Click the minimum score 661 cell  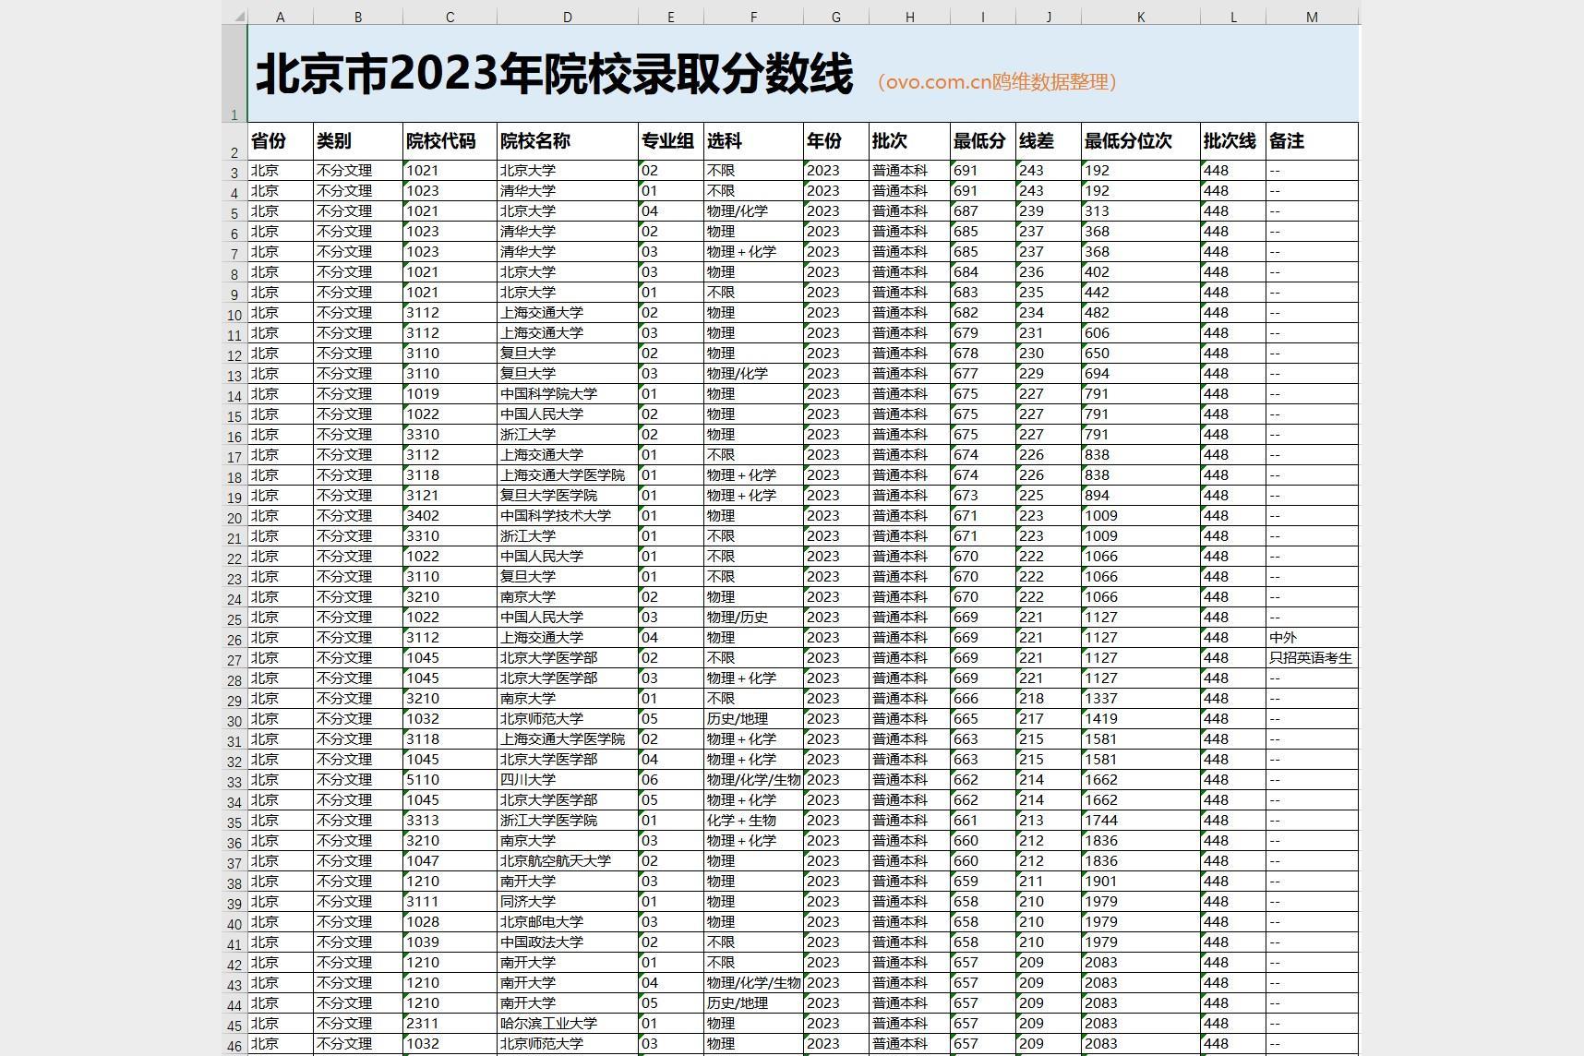point(983,821)
